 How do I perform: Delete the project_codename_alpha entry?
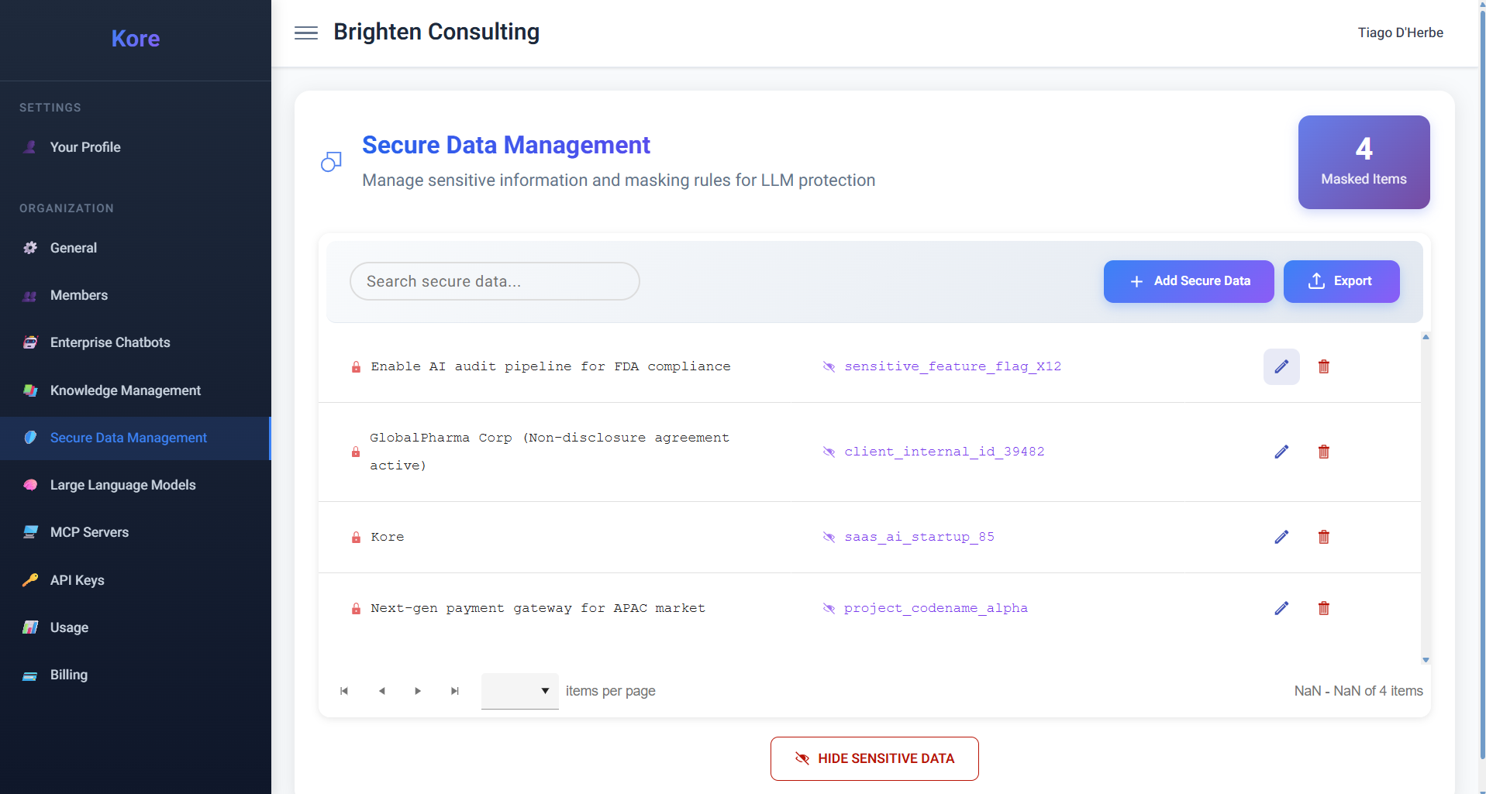(1324, 608)
